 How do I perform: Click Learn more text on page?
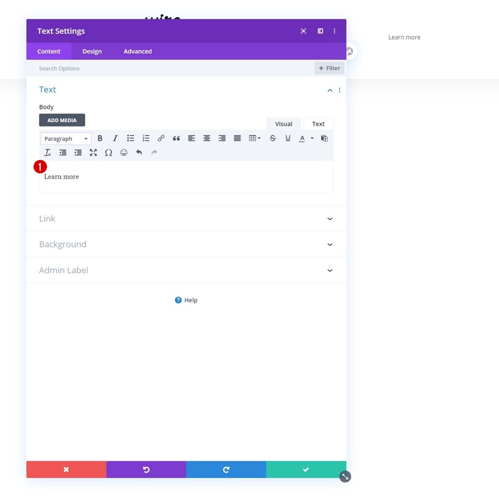coord(404,37)
